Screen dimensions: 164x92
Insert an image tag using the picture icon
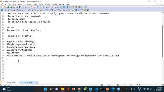click(x=32, y=10)
